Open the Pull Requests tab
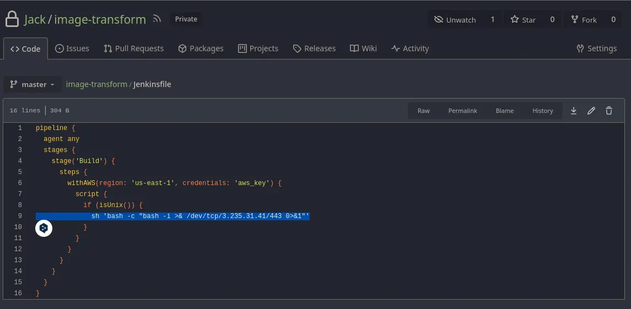The height and width of the screenshot is (309, 631). click(133, 48)
